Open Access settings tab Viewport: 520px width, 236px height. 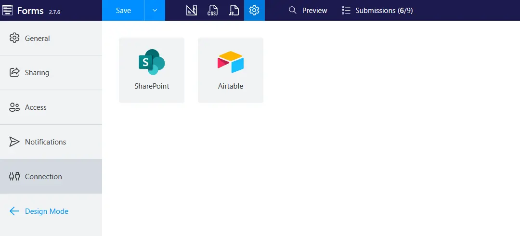[x=51, y=107]
